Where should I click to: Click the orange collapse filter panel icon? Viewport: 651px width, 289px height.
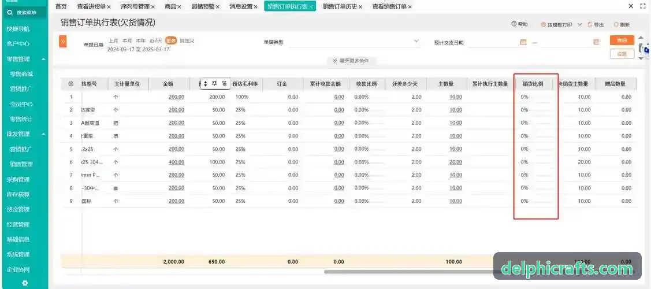click(x=63, y=42)
